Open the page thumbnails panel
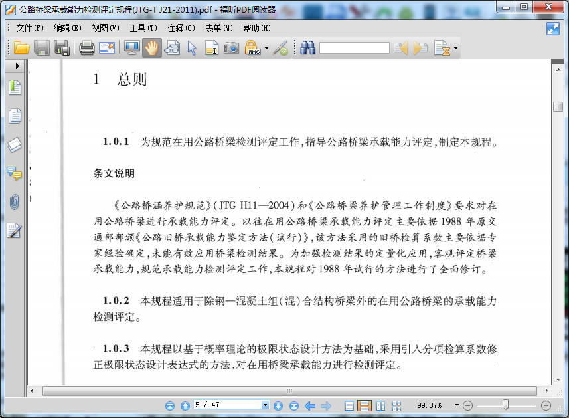The height and width of the screenshot is (418, 569). tap(15, 116)
